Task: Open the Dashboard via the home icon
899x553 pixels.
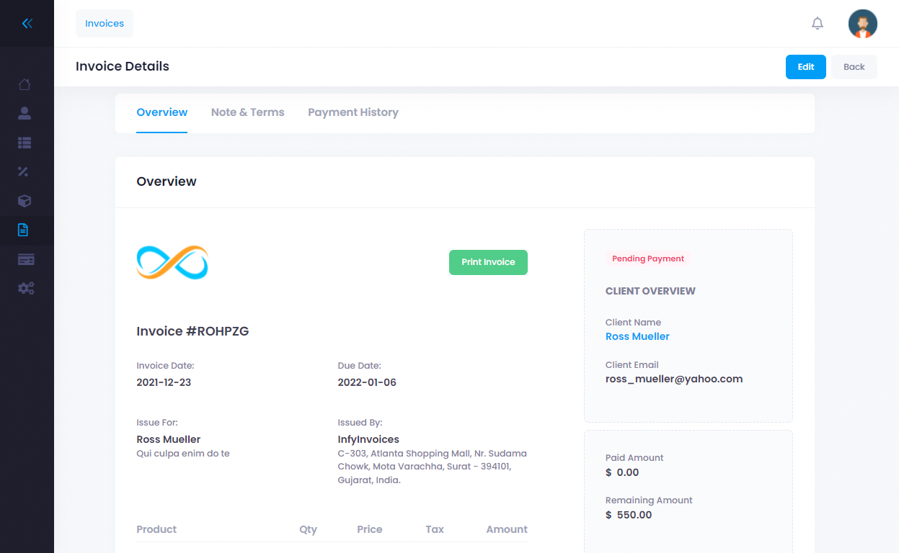Action: tap(25, 84)
